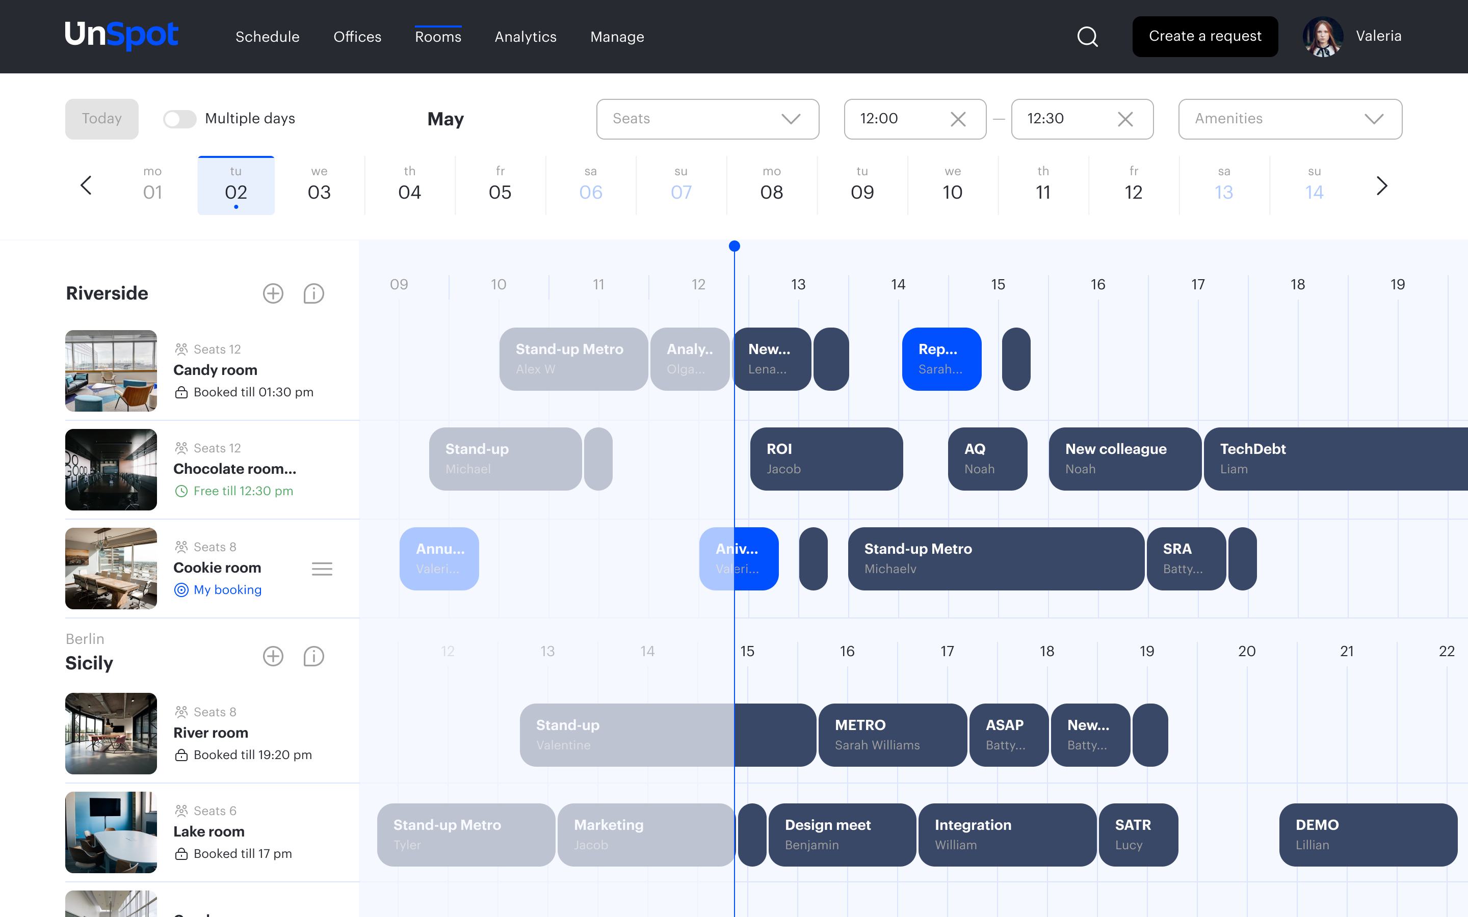This screenshot has width=1468, height=917.
Task: Click Valeria username in header
Action: click(1378, 36)
